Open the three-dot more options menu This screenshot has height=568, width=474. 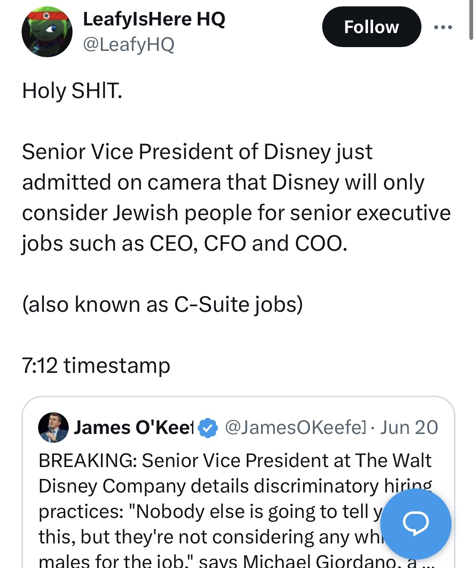click(x=443, y=27)
